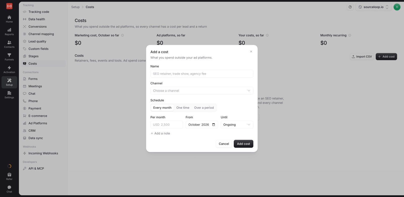Select the Over a period schedule option
This screenshot has width=404, height=197.
[204, 108]
